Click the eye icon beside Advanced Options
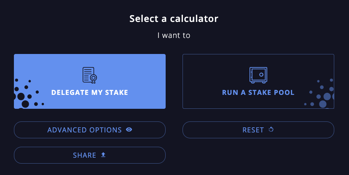Screen dimensions: 349x175 129,130
